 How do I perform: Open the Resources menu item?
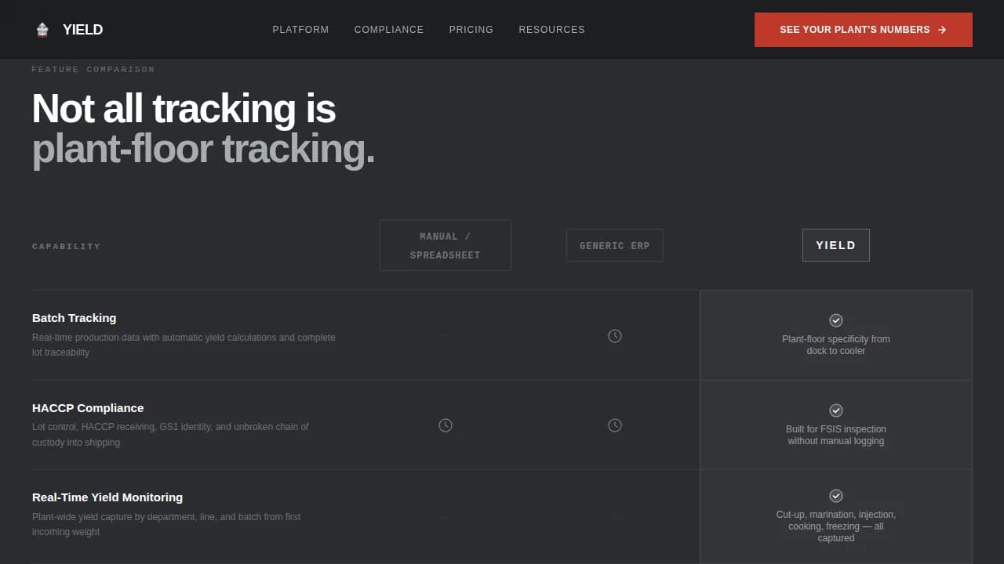coord(551,30)
